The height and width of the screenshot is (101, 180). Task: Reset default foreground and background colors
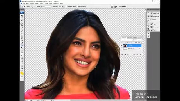tap(21, 71)
